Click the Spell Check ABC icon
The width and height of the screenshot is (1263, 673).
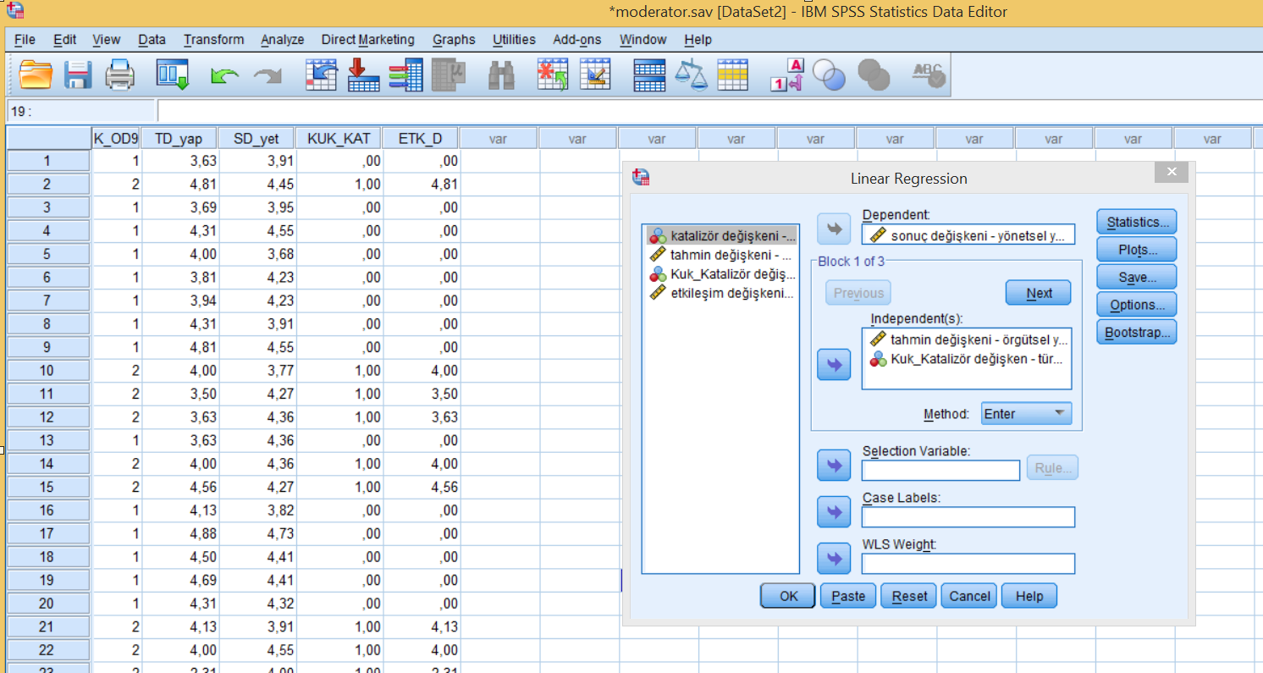[x=928, y=74]
